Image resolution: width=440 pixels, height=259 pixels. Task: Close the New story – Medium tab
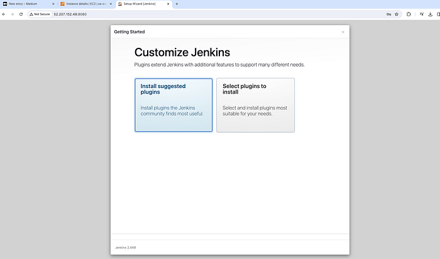(x=53, y=4)
